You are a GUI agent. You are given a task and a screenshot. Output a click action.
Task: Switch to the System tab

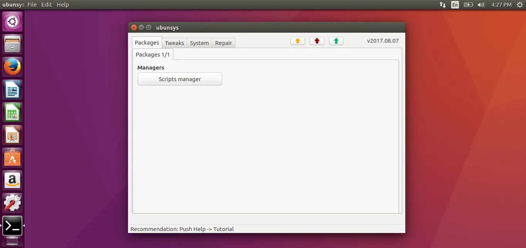click(199, 43)
